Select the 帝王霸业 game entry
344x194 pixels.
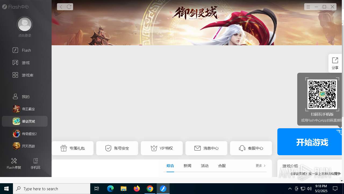point(25,109)
